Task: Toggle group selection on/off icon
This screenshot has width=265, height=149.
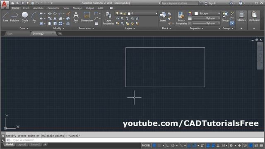Action: [232, 23]
